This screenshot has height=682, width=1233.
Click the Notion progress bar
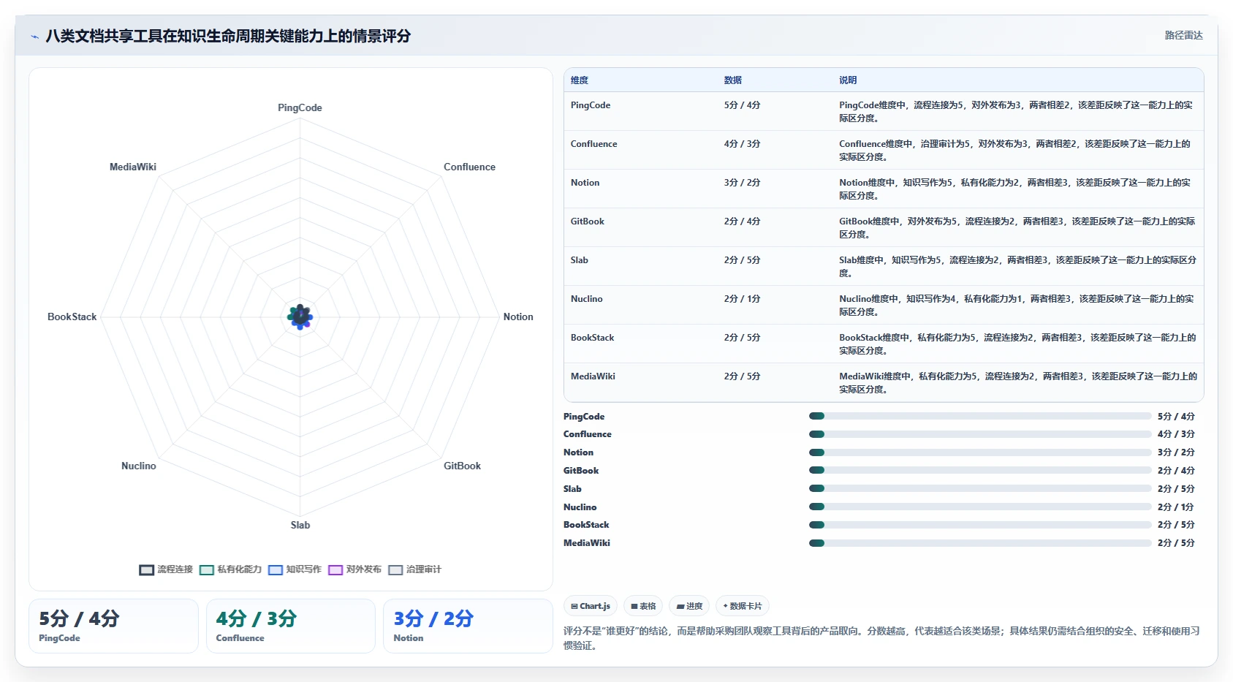pos(980,452)
